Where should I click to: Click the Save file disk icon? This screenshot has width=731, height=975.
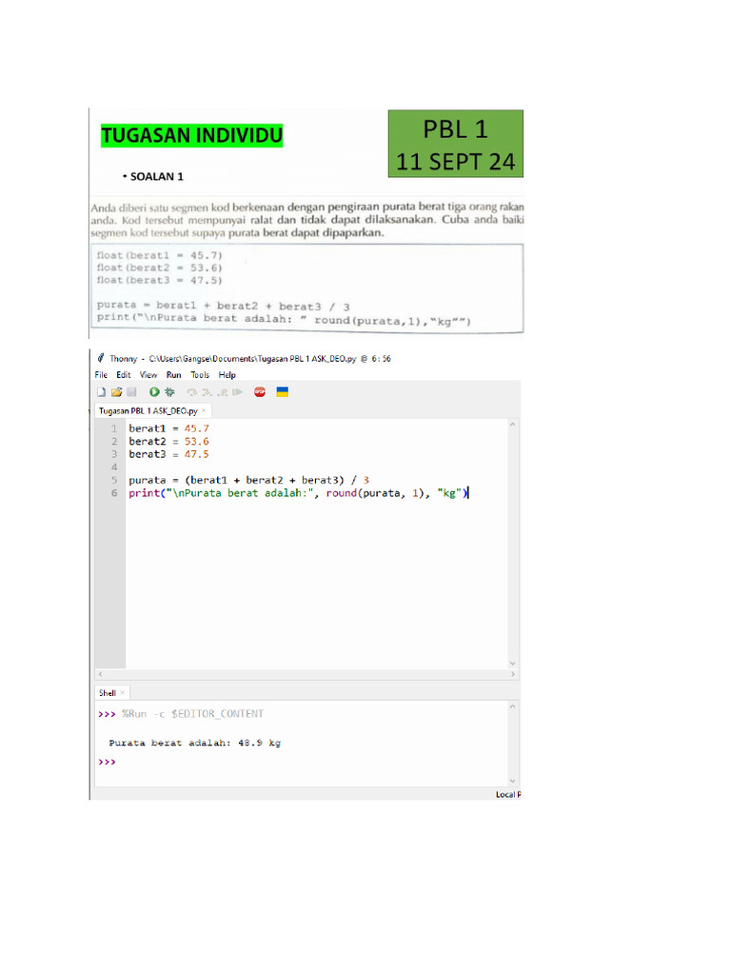click(131, 392)
